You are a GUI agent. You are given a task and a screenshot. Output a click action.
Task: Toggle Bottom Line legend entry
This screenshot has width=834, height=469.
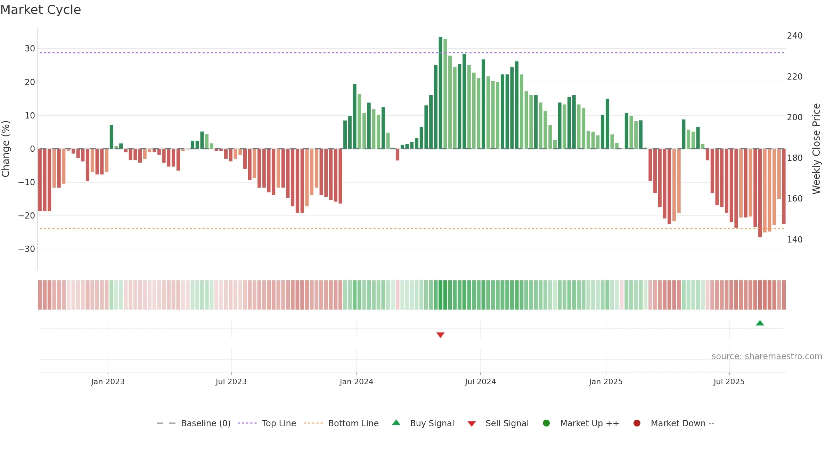pos(341,423)
